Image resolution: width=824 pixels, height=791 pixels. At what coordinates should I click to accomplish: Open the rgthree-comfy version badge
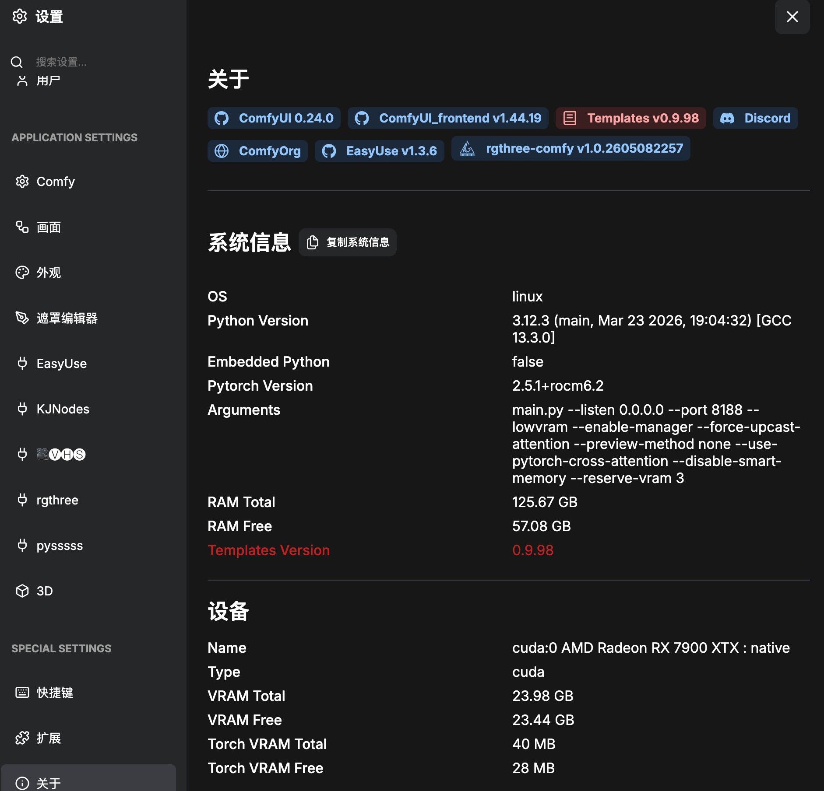[570, 149]
